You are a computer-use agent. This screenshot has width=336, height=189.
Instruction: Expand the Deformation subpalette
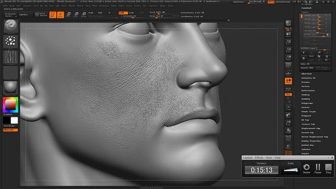[x=308, y=91]
